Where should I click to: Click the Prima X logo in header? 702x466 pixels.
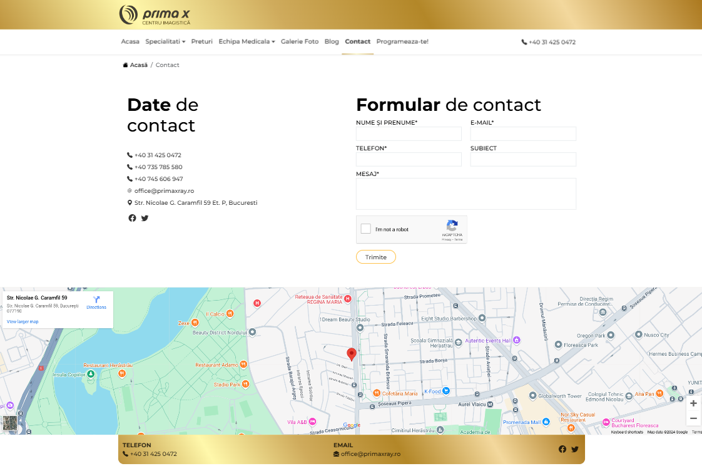tap(155, 14)
